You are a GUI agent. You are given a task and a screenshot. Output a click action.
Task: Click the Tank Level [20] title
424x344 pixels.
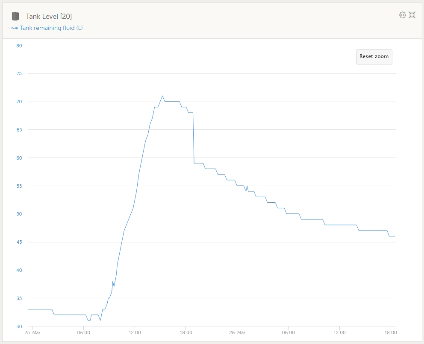coord(49,16)
